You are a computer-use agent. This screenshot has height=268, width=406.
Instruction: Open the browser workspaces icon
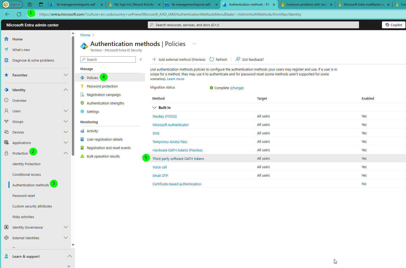pos(30,4)
